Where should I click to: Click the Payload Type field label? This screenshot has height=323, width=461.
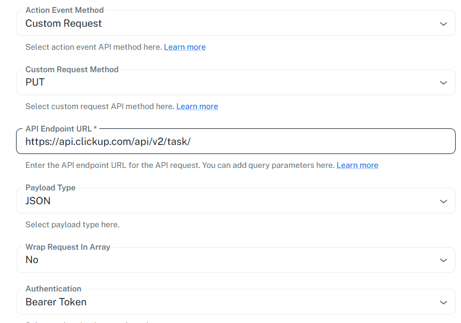click(50, 188)
